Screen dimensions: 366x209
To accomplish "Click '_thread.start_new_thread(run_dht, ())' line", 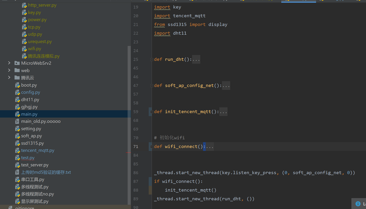I will 204,199.
